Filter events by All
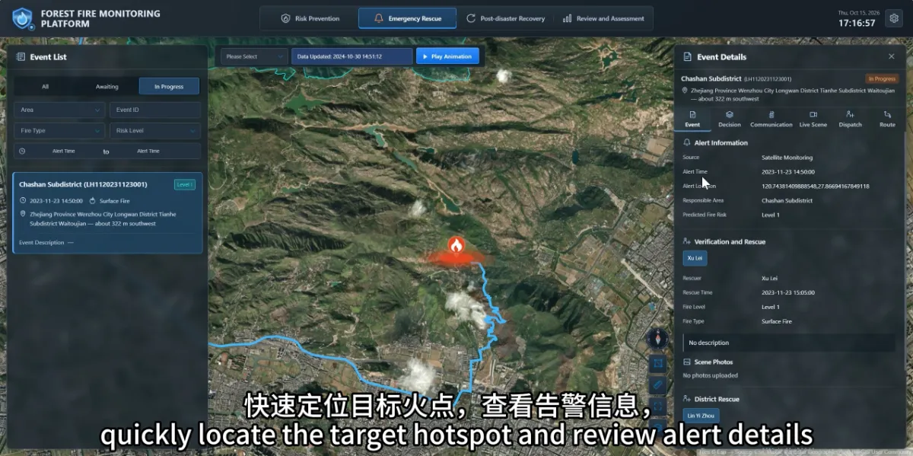Viewport: 913px width, 456px height. 45,86
